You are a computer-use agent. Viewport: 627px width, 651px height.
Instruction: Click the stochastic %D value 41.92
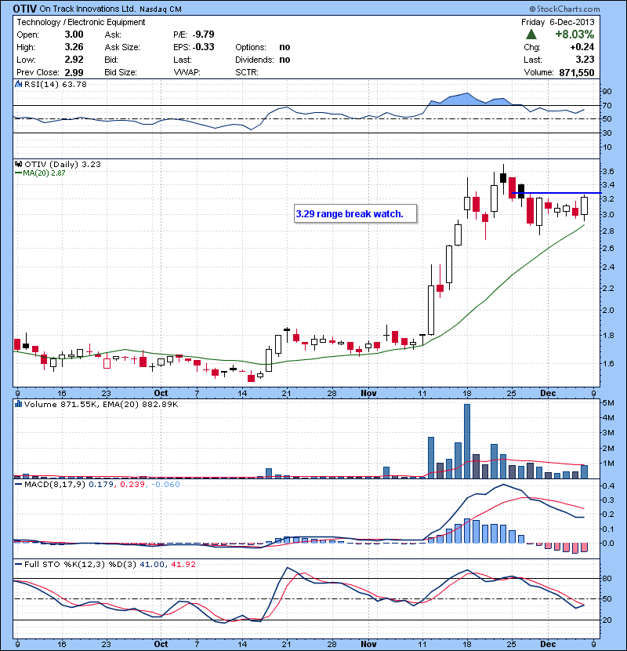click(183, 564)
